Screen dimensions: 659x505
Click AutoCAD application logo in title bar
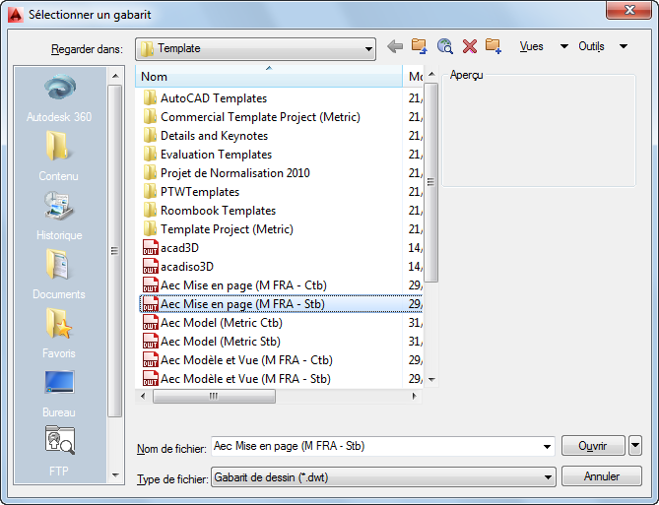pos(16,15)
